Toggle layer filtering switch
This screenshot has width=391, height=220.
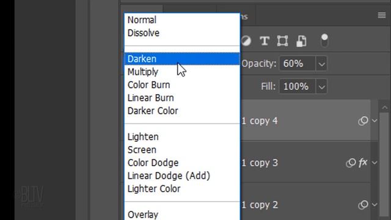tap(324, 41)
